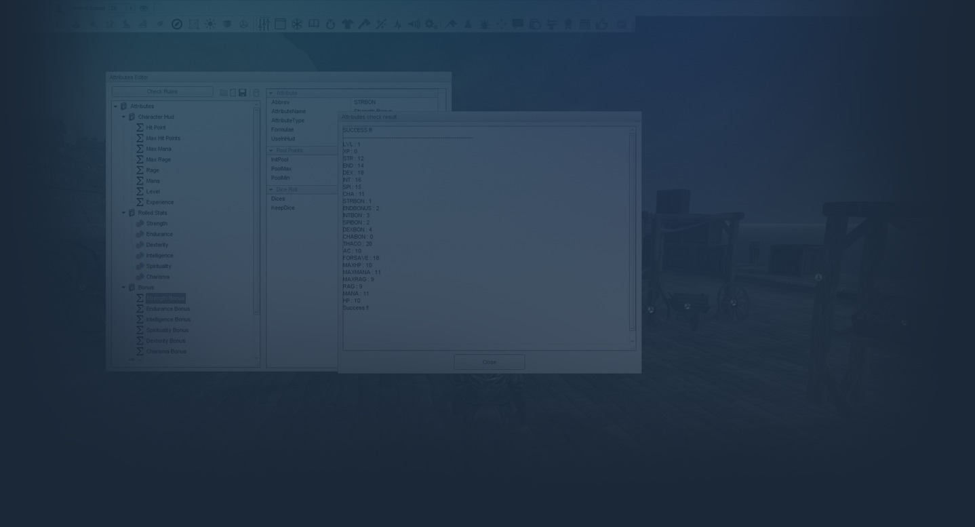
Task: Collapse the Character Hud tree node
Action: (123, 117)
